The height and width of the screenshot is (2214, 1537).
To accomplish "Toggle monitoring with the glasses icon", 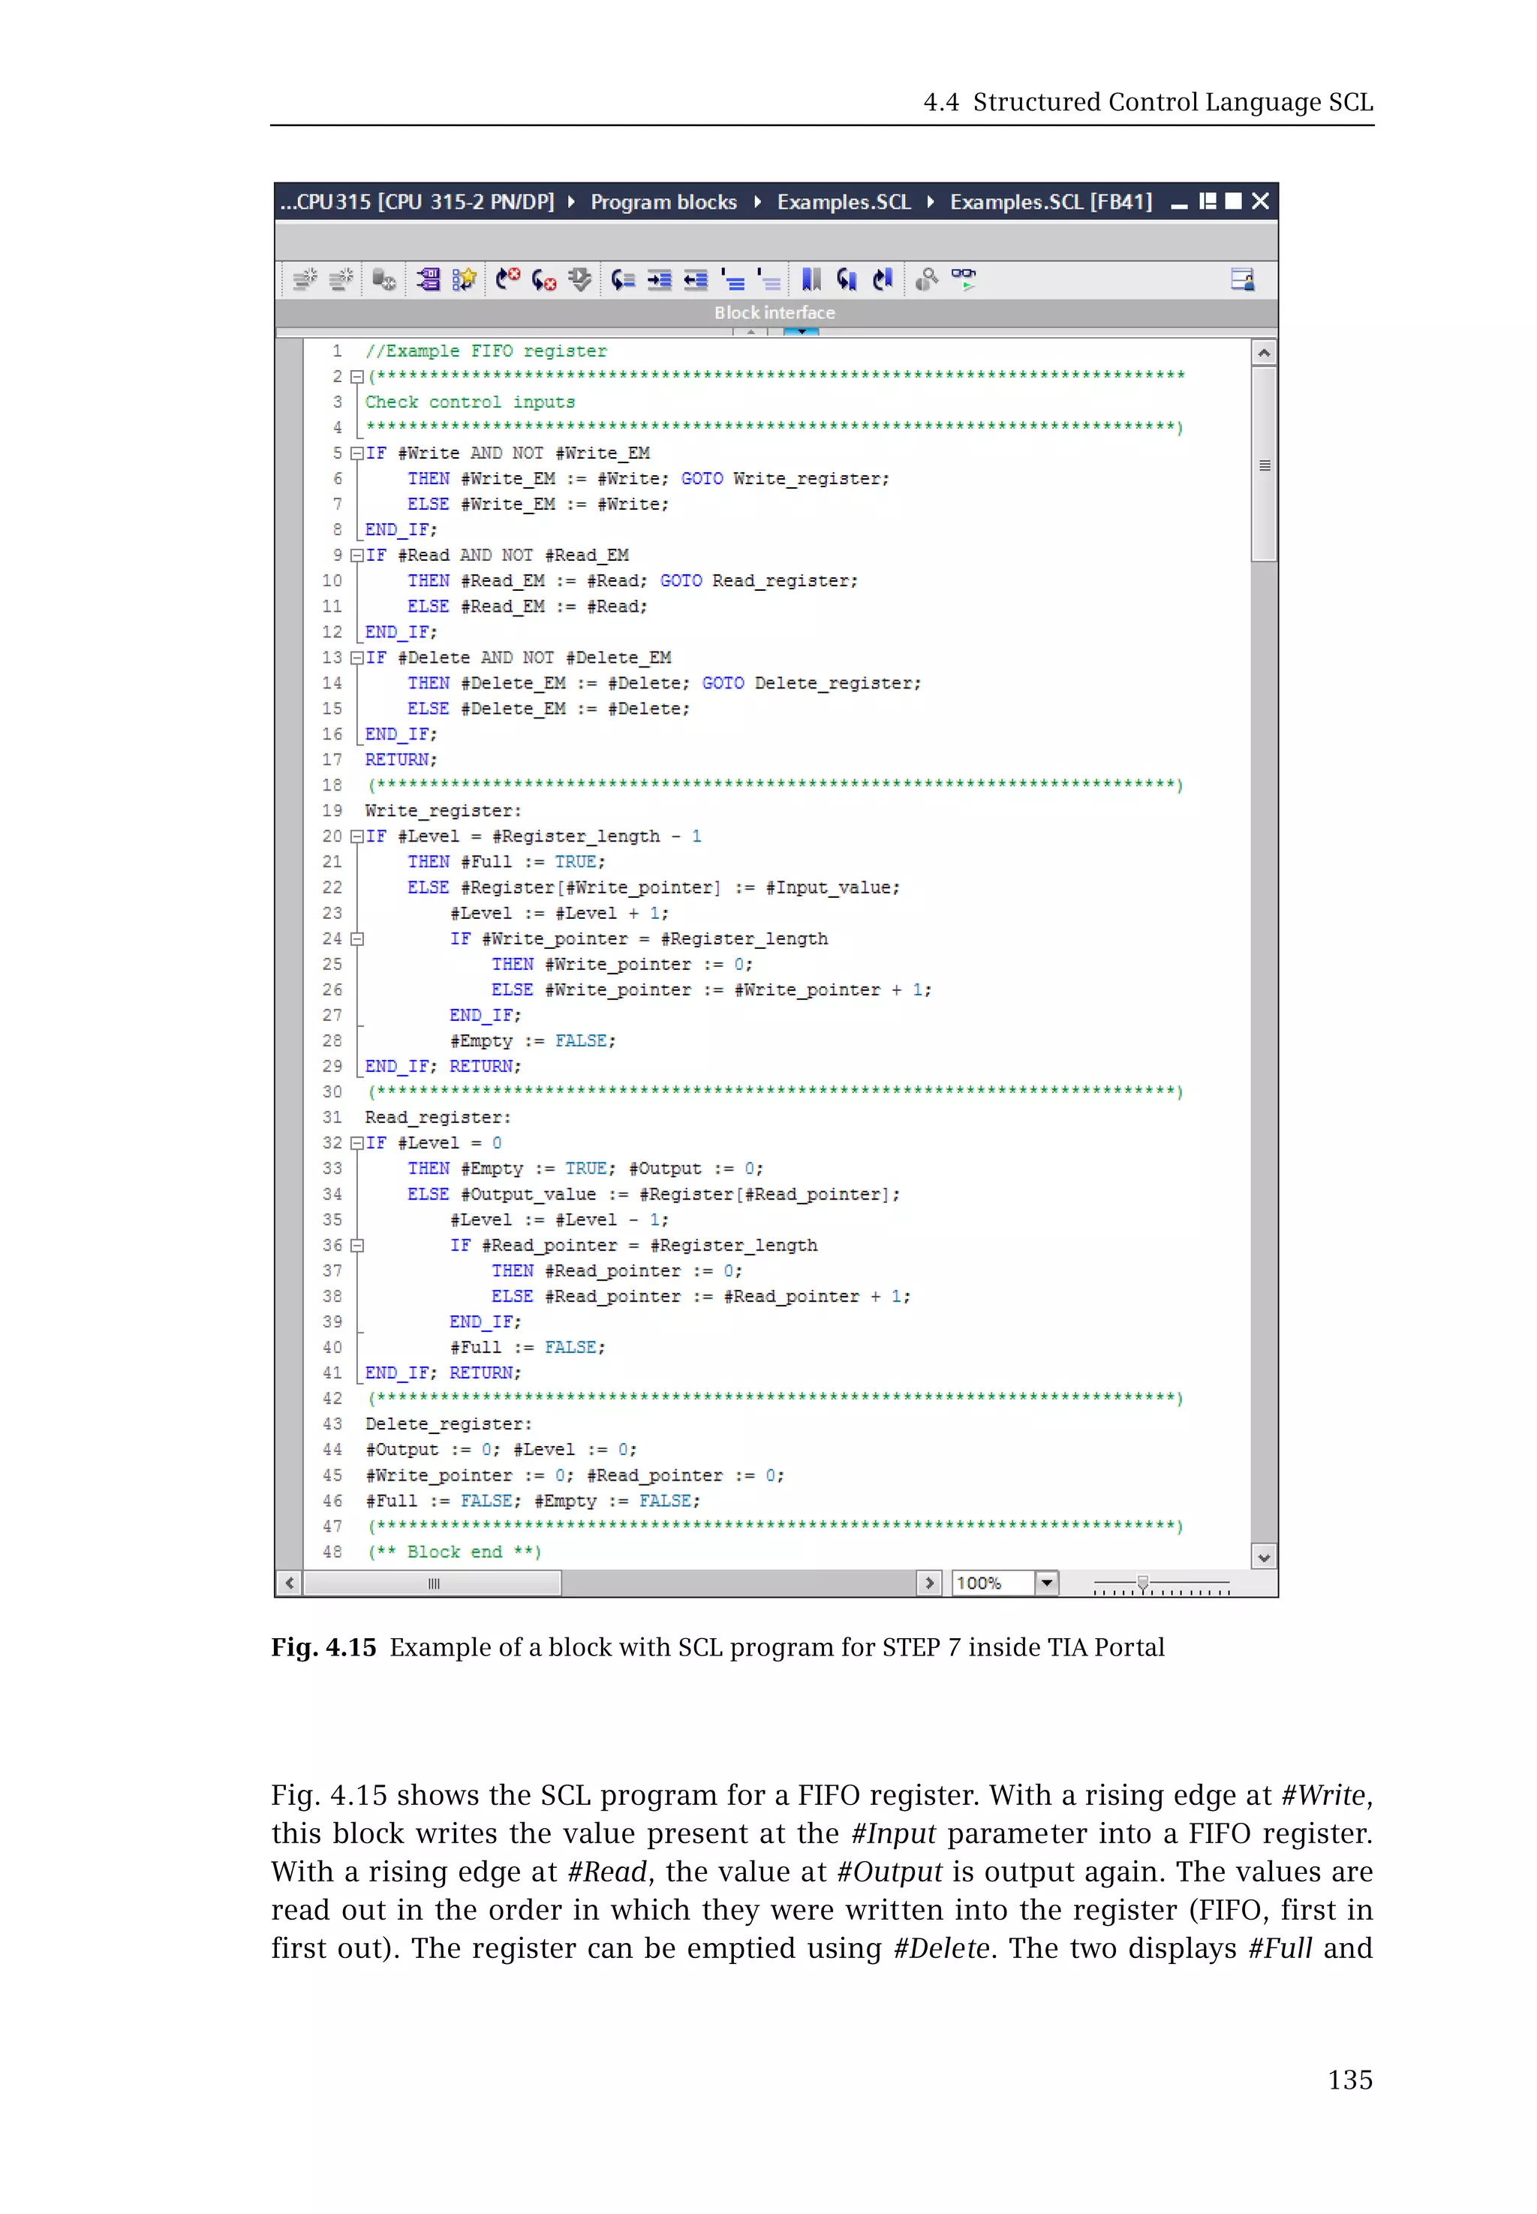I will pyautogui.click(x=963, y=279).
